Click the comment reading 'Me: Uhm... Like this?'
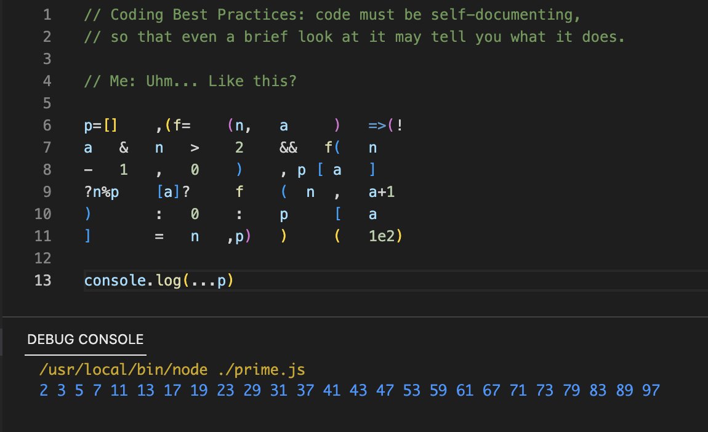 [192, 81]
